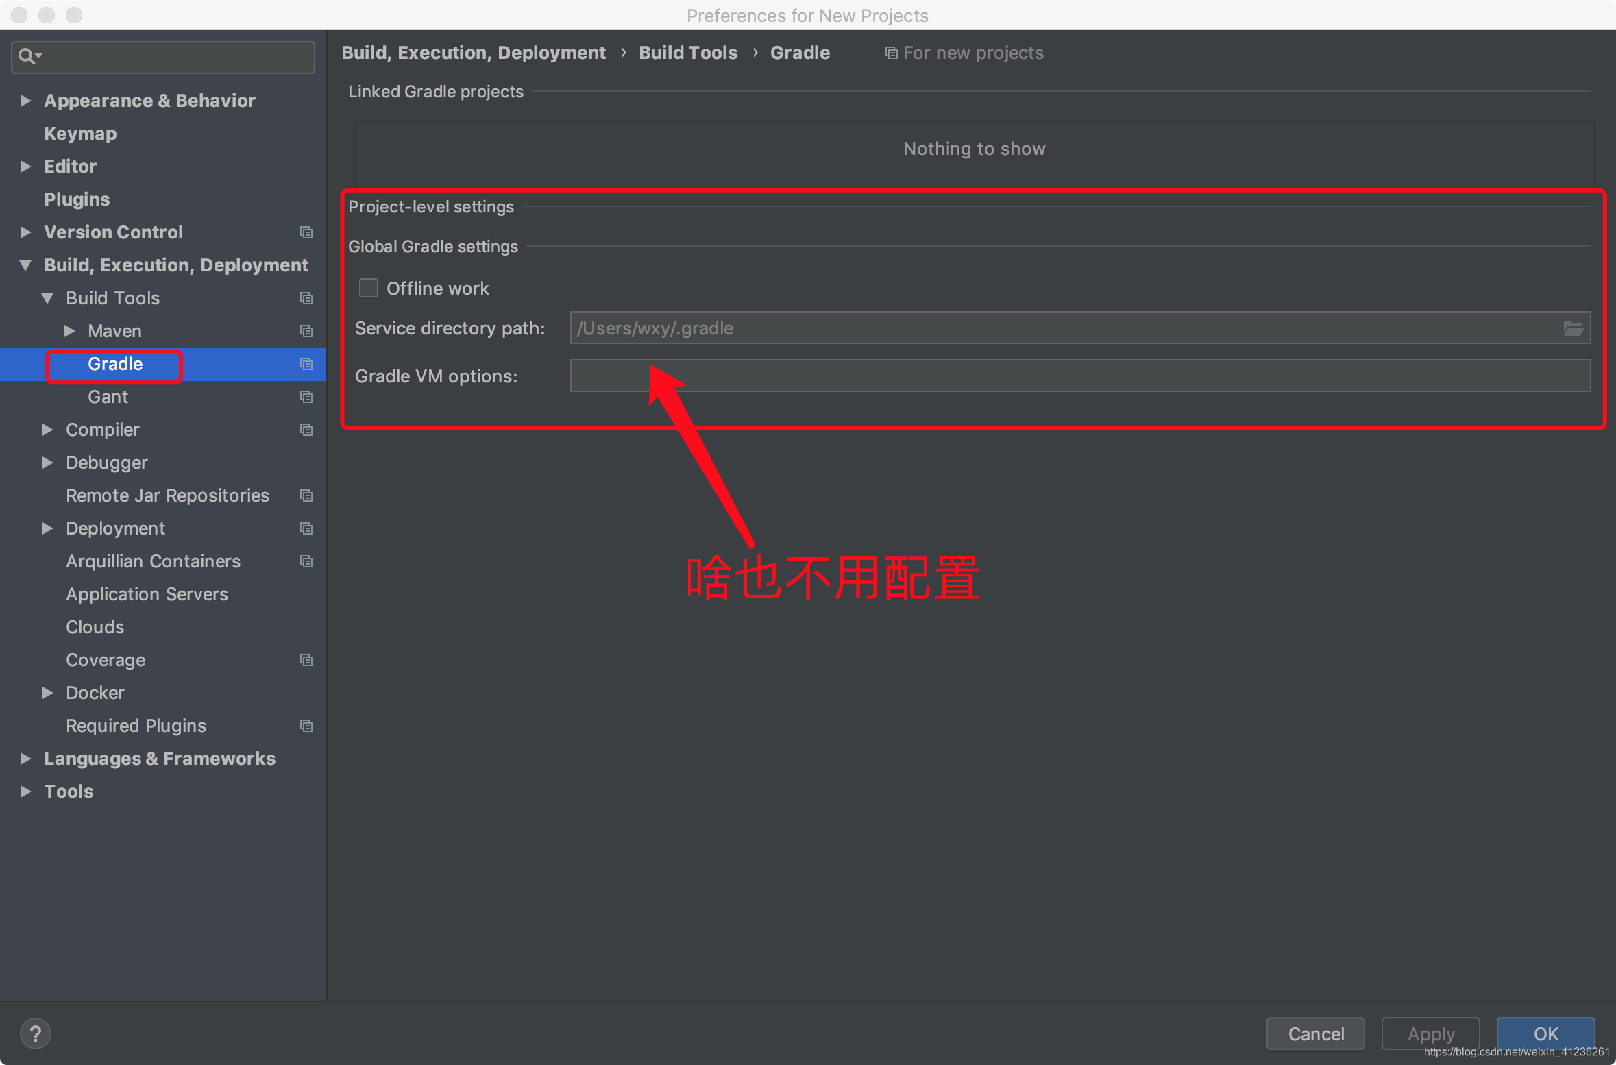The height and width of the screenshot is (1065, 1616).
Task: Expand the Maven settings node
Action: (x=69, y=331)
